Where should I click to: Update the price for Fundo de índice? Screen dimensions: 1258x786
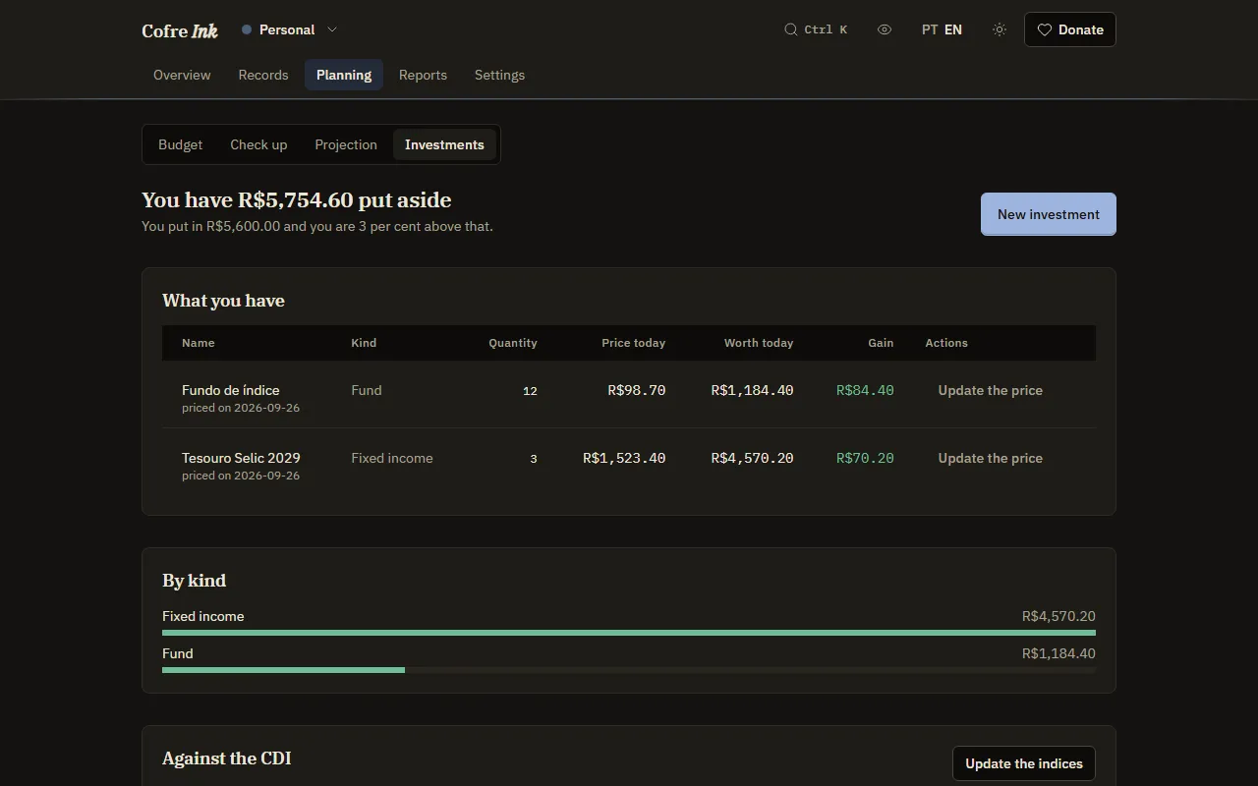991,390
